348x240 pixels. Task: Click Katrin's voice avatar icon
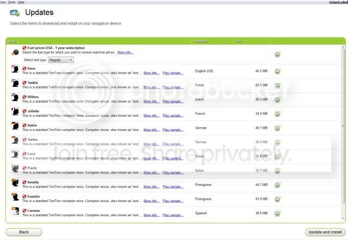pyautogui.click(x=15, y=126)
